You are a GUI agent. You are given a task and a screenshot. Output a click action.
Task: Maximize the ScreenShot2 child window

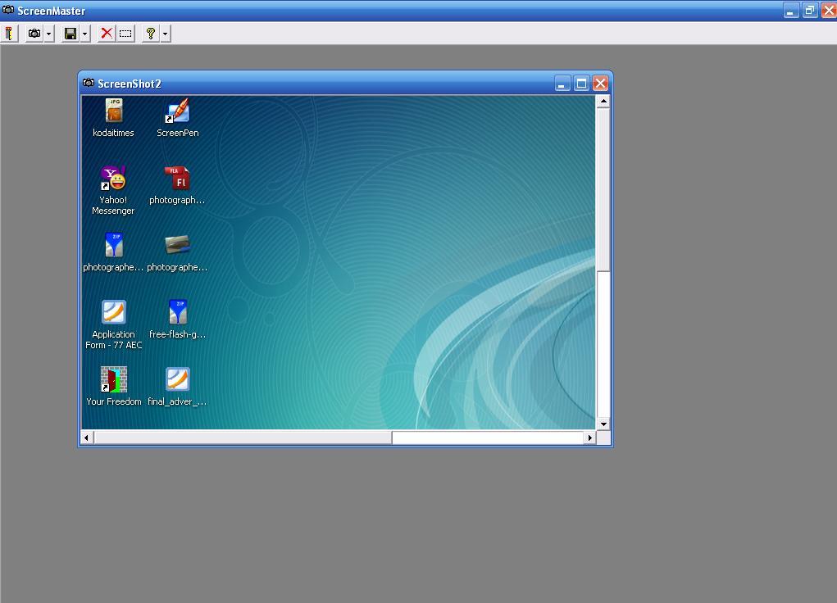tap(581, 84)
